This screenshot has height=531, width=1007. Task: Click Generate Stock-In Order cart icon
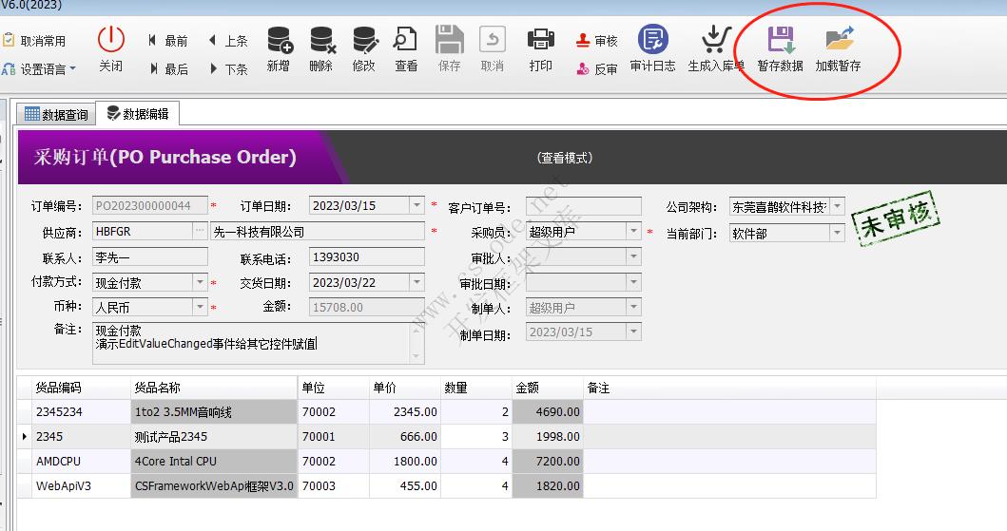(x=715, y=40)
